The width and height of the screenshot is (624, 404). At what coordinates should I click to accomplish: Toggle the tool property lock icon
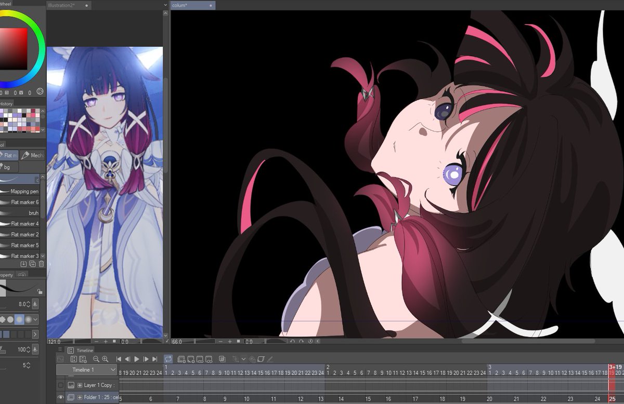click(40, 292)
